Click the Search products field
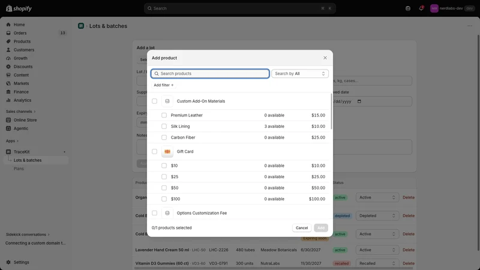This screenshot has width=480, height=270. pyautogui.click(x=210, y=73)
